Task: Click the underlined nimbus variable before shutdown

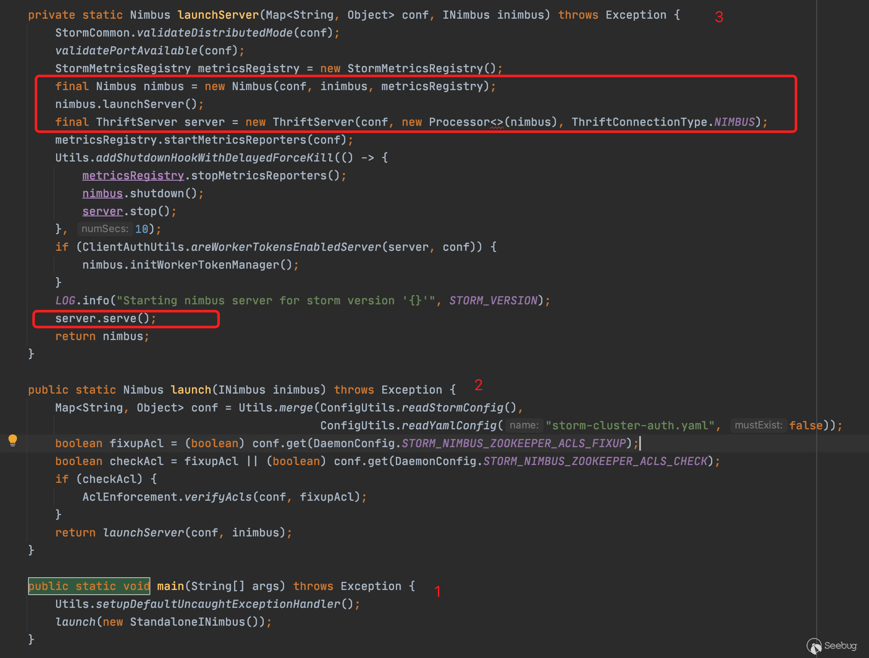Action: 102,193
